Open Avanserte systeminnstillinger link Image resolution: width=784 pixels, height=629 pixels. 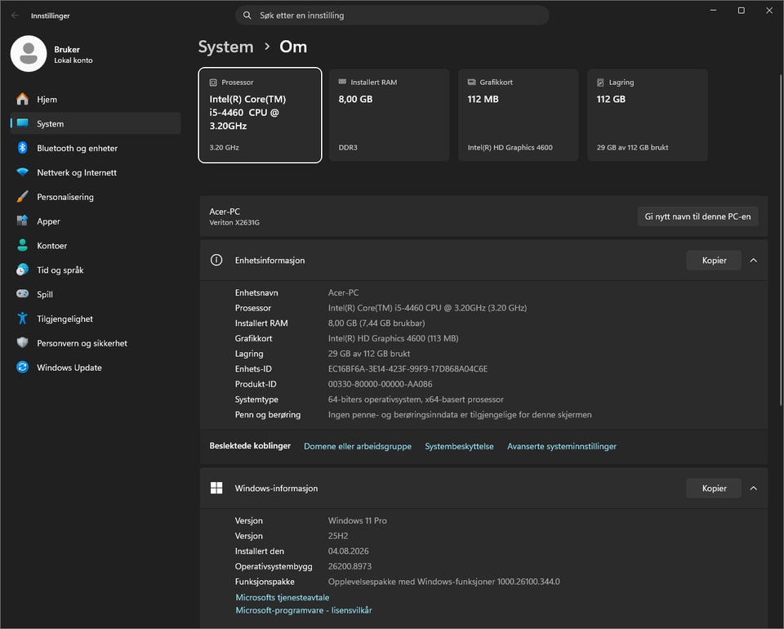click(562, 446)
